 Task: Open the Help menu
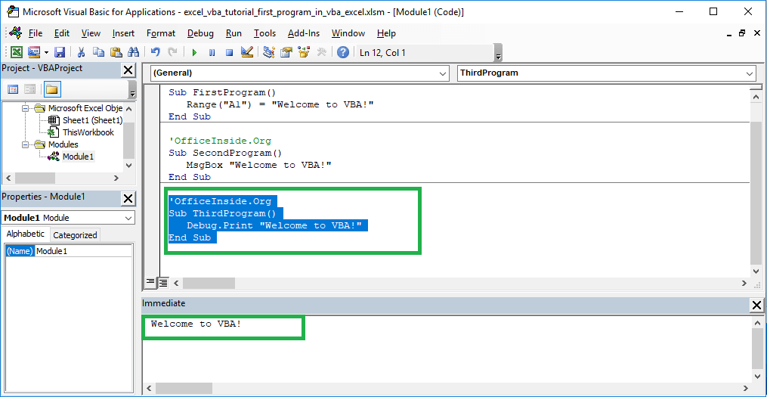[x=386, y=33]
